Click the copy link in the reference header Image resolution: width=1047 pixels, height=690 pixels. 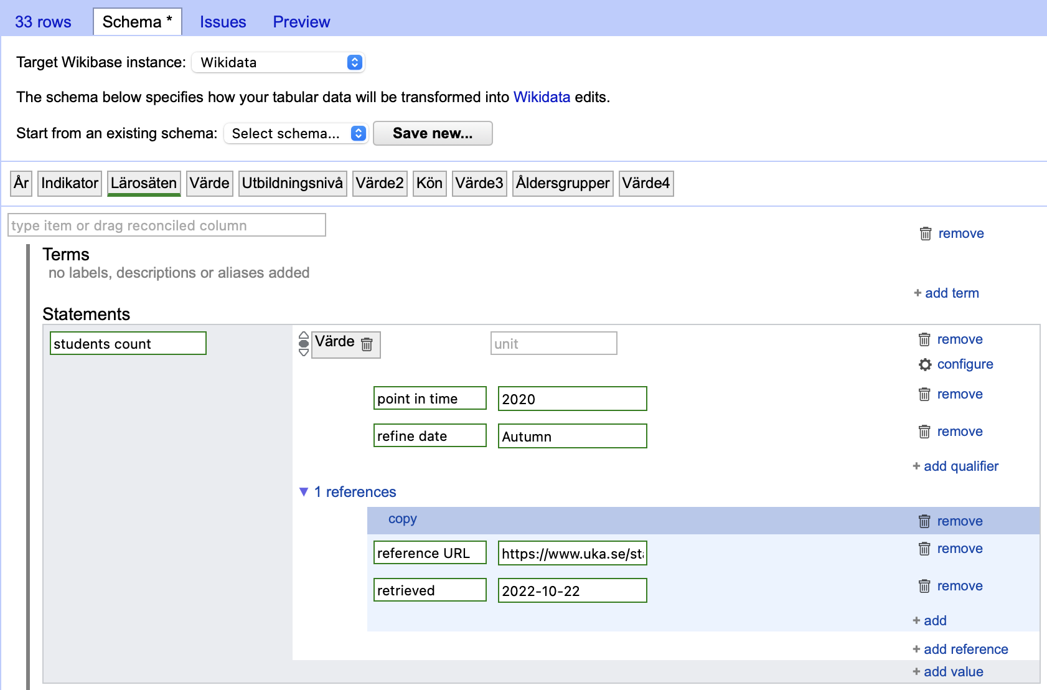(402, 519)
